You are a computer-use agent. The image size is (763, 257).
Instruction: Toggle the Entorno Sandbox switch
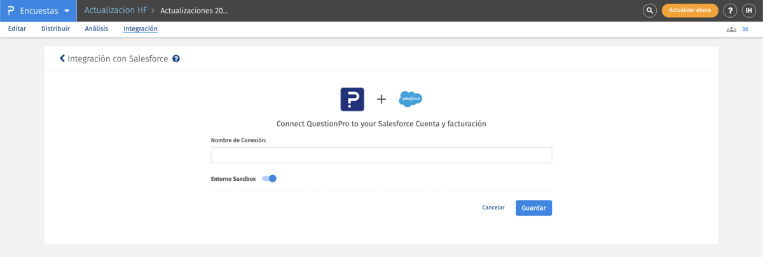point(270,179)
